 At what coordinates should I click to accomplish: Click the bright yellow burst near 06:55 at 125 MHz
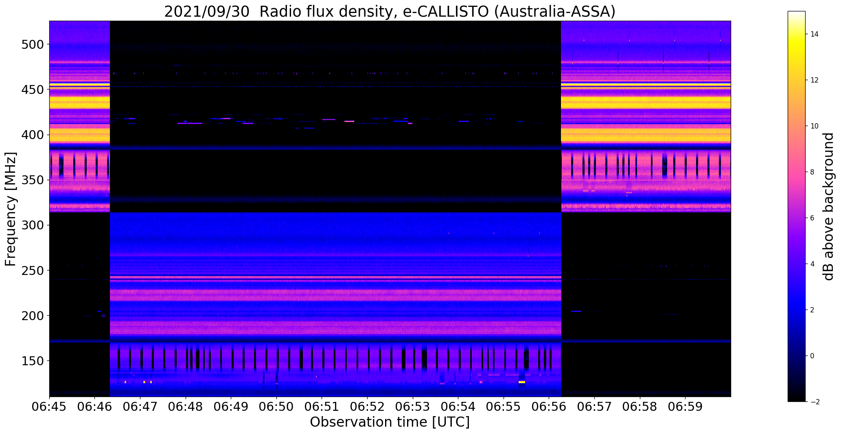pos(522,382)
